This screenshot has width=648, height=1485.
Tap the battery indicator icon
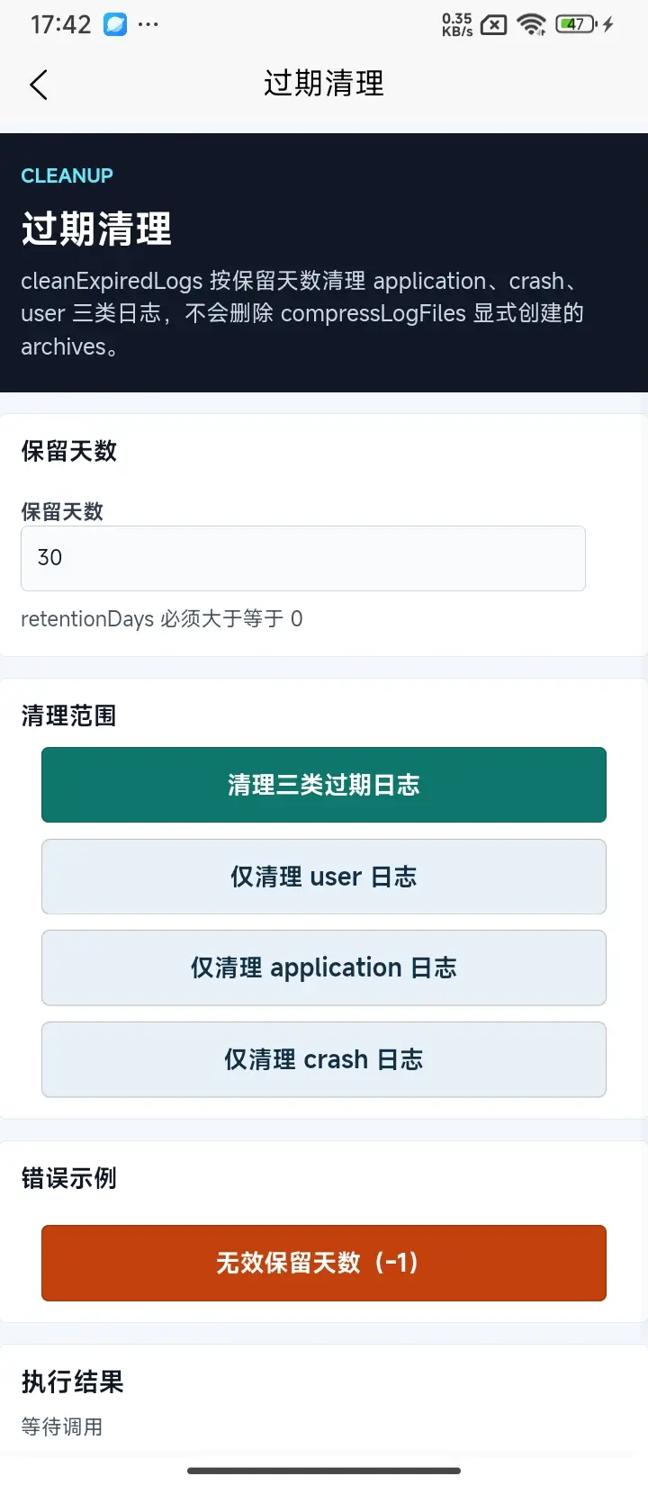click(x=576, y=24)
